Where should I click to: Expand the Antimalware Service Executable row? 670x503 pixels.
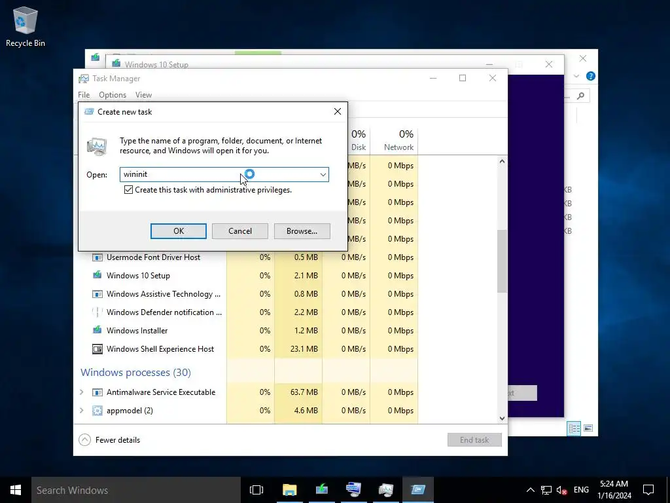(82, 392)
